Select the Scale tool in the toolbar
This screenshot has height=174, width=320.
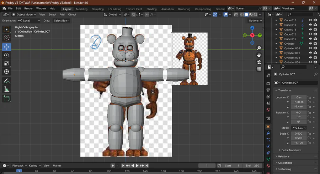[x=6, y=63]
